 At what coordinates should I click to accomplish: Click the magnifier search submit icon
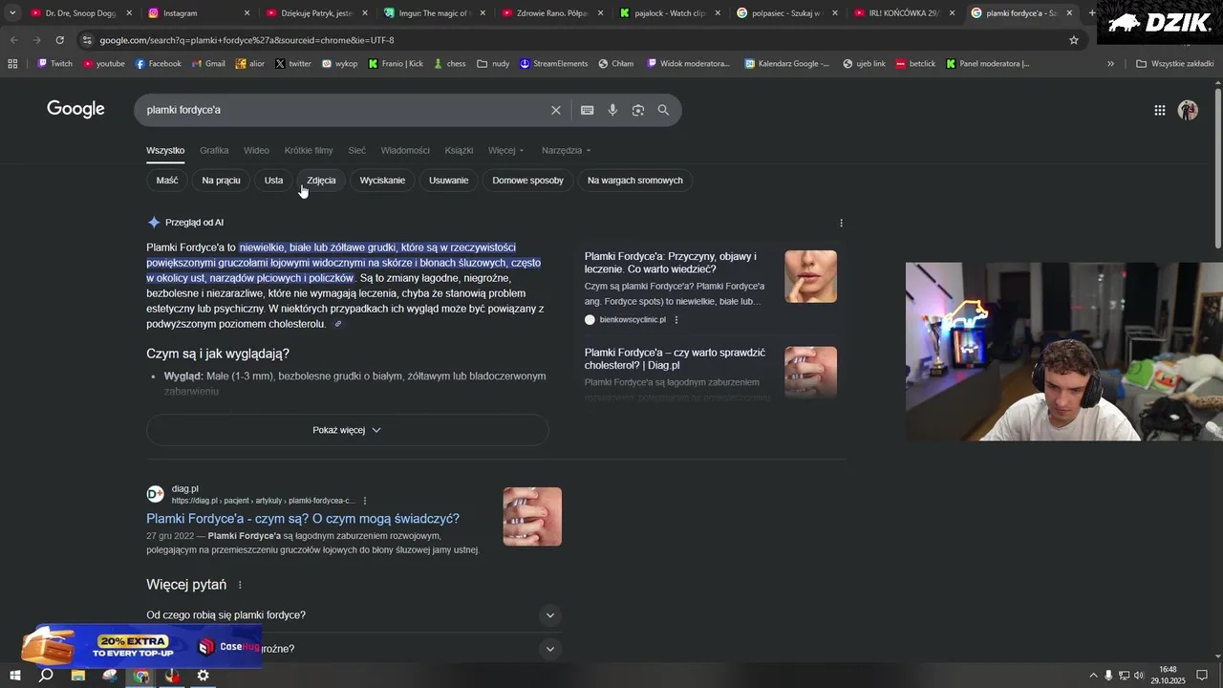tap(663, 110)
